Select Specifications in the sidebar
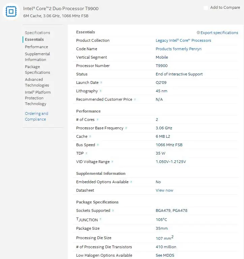 click(37, 33)
